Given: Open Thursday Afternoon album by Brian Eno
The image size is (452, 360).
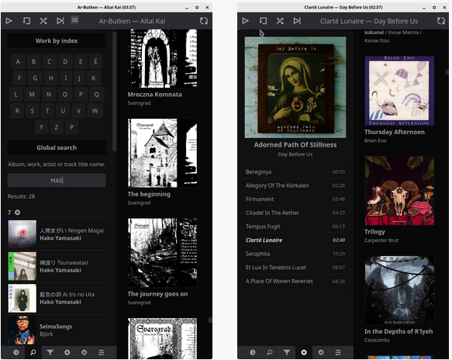Looking at the screenshot, I should pos(399,91).
